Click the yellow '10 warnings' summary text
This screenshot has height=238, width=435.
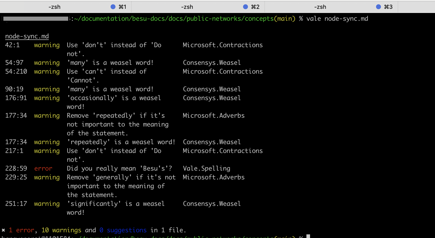[61, 230]
